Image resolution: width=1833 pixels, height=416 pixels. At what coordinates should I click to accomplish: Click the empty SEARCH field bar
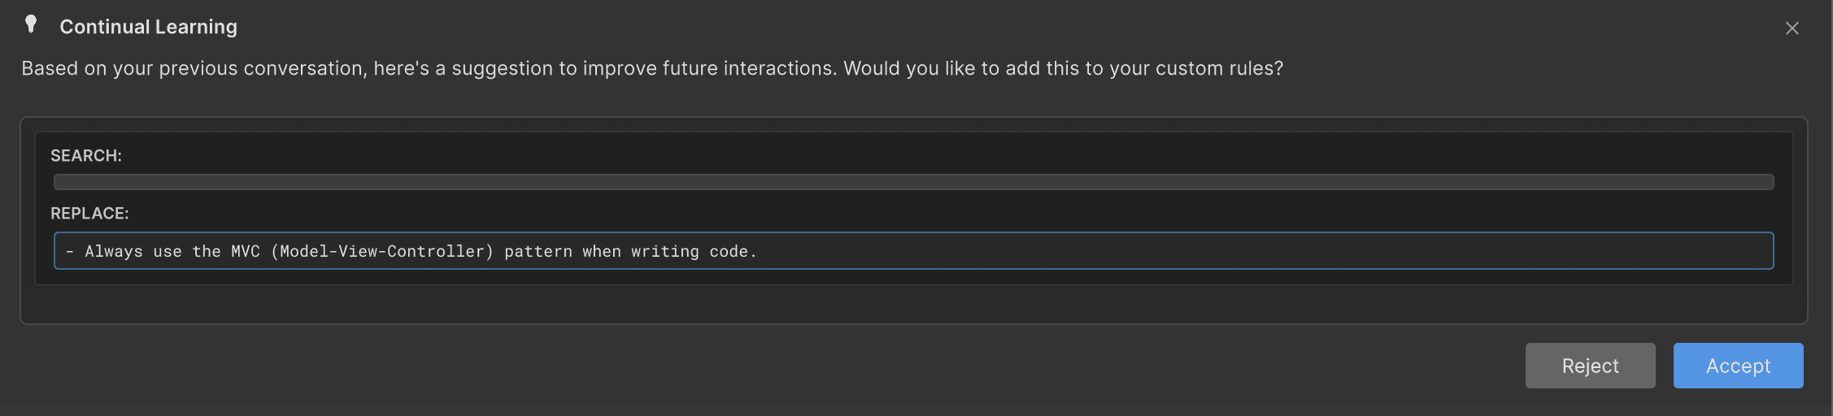click(912, 182)
